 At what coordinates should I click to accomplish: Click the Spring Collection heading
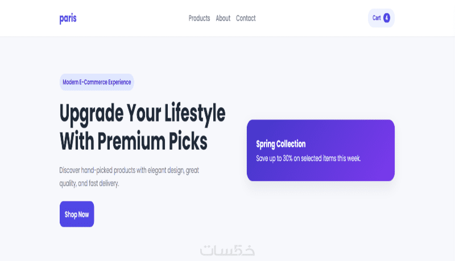[x=281, y=144]
